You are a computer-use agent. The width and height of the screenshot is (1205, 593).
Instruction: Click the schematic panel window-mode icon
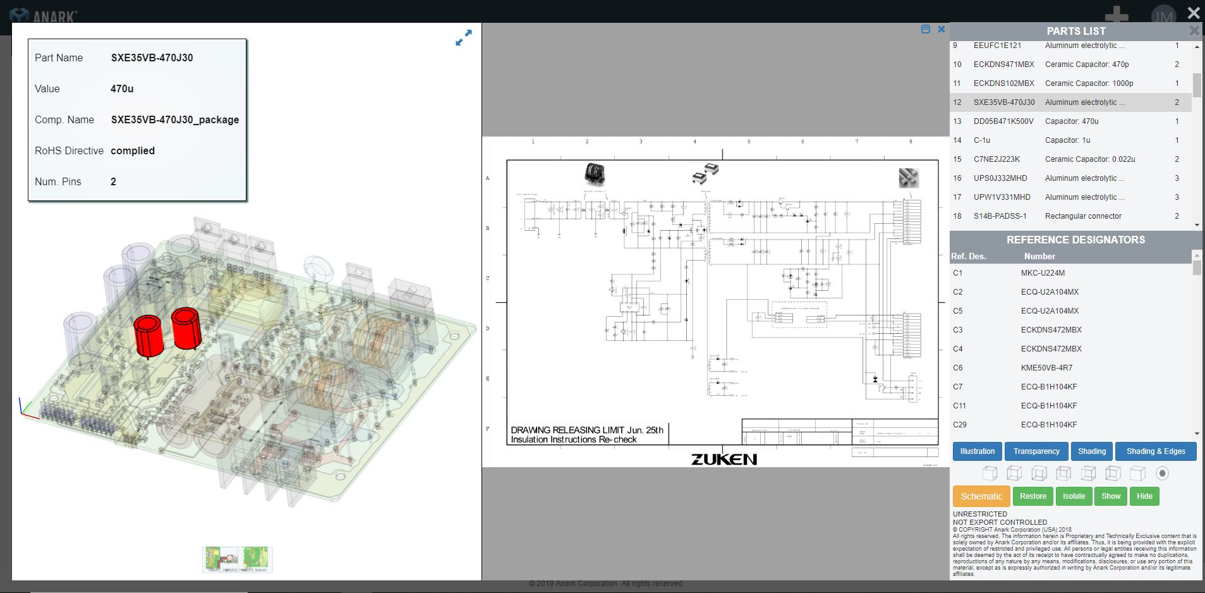(926, 29)
